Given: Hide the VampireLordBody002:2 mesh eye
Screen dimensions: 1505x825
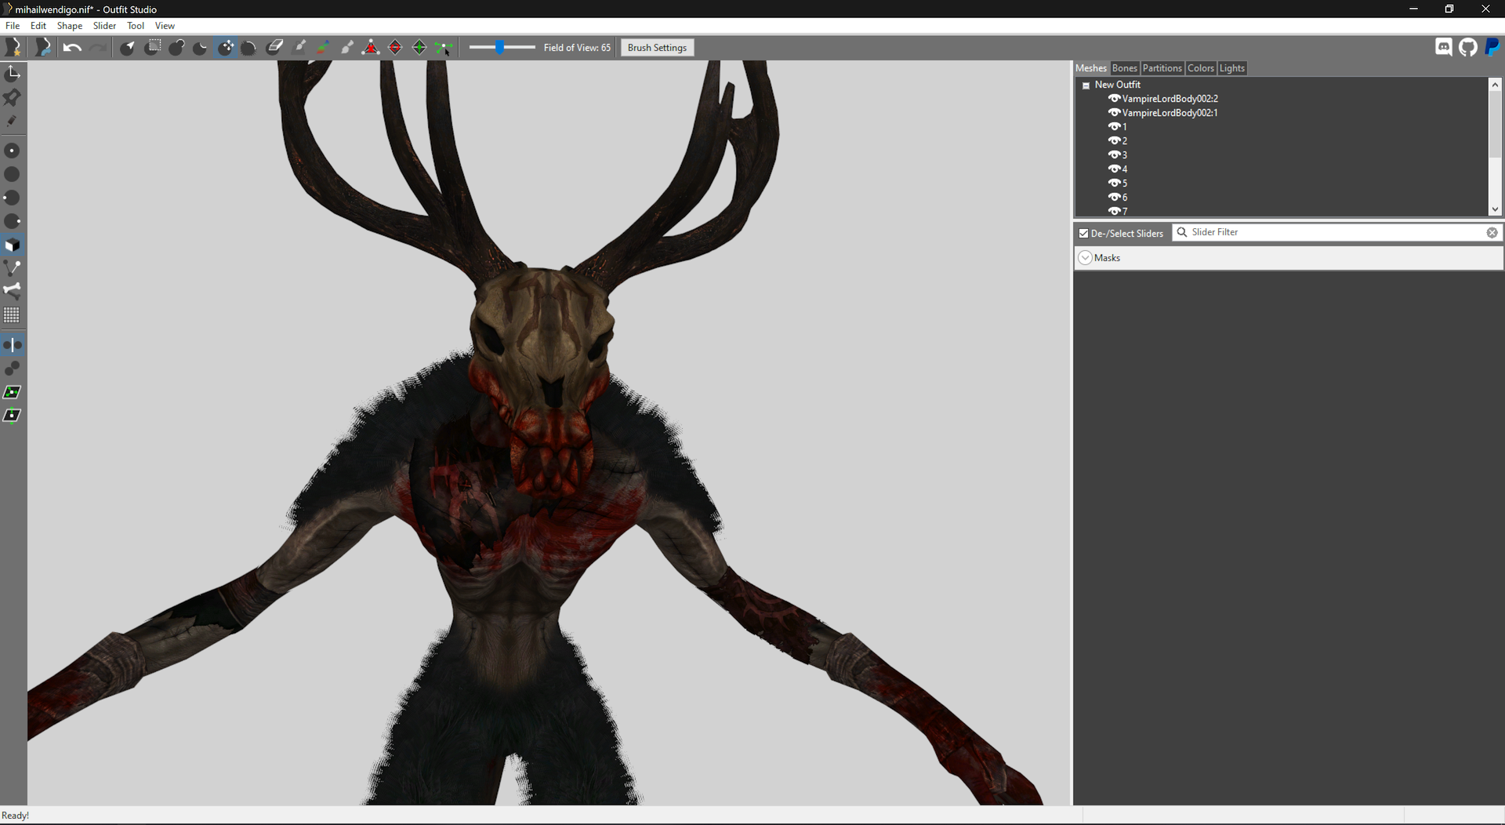Looking at the screenshot, I should [1114, 98].
